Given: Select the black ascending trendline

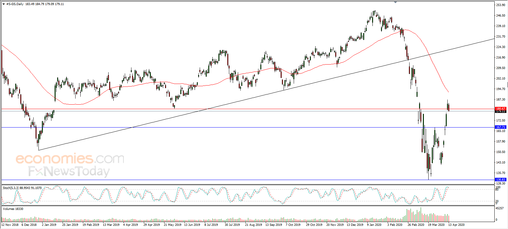Looking at the screenshot, I should 267,94.
